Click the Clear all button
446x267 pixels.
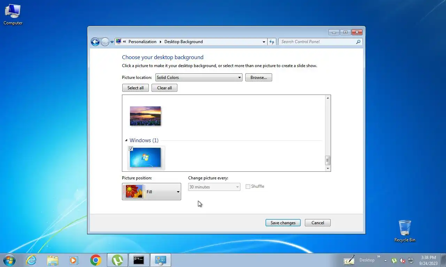pyautogui.click(x=164, y=88)
